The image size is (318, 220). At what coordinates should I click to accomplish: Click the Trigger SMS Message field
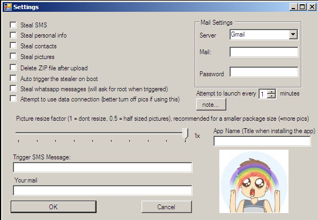[x=102, y=167]
